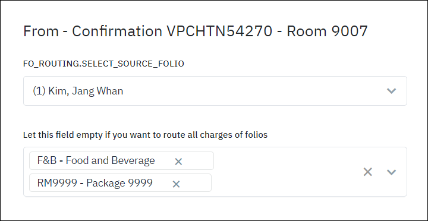The height and width of the screenshot is (221, 428).
Task: Expand the source folio dropdown chevron
Action: [391, 91]
